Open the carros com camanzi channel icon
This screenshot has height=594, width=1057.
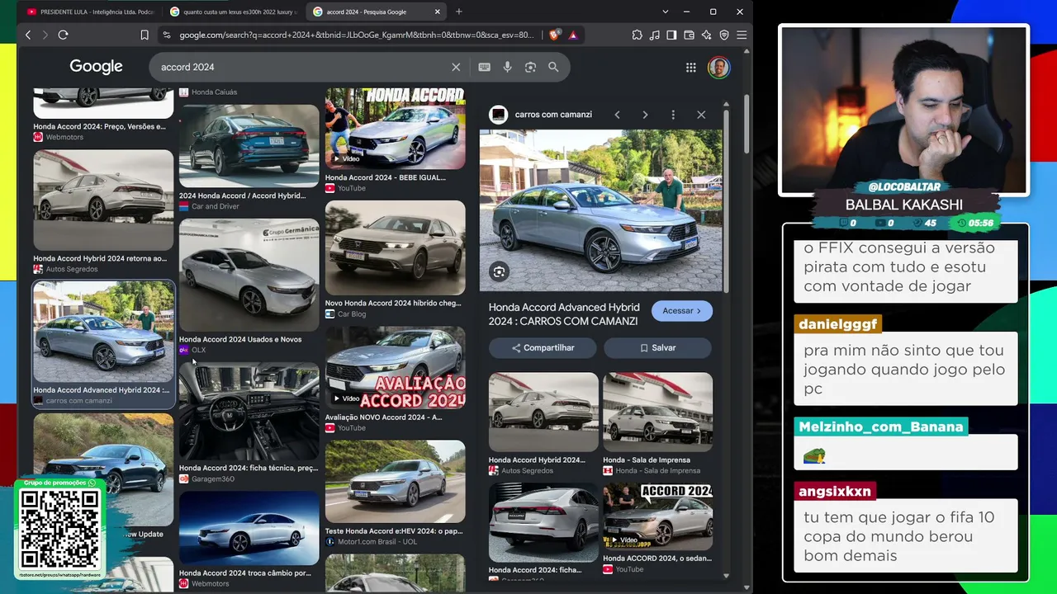pos(498,115)
